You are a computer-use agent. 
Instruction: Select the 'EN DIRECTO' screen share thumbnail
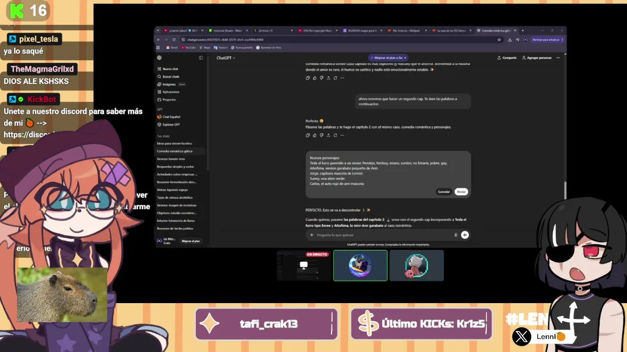pyautogui.click(x=304, y=265)
